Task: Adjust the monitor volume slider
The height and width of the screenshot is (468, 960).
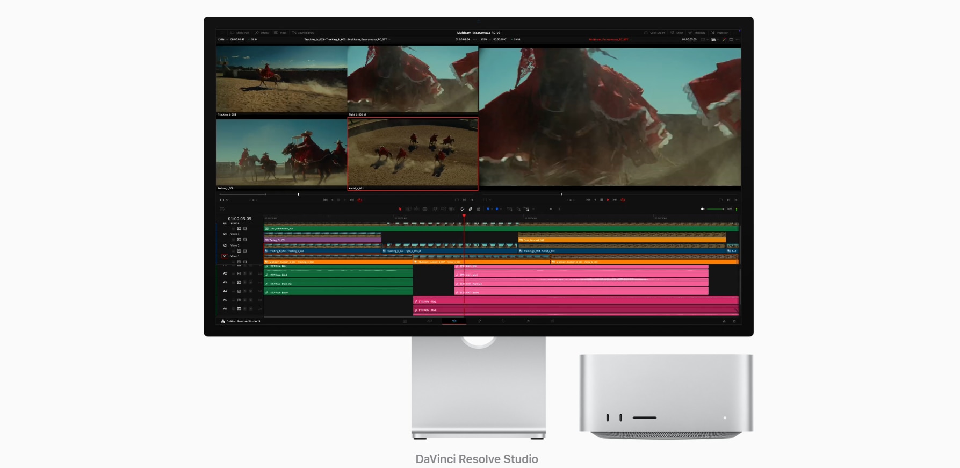Action: coord(716,209)
